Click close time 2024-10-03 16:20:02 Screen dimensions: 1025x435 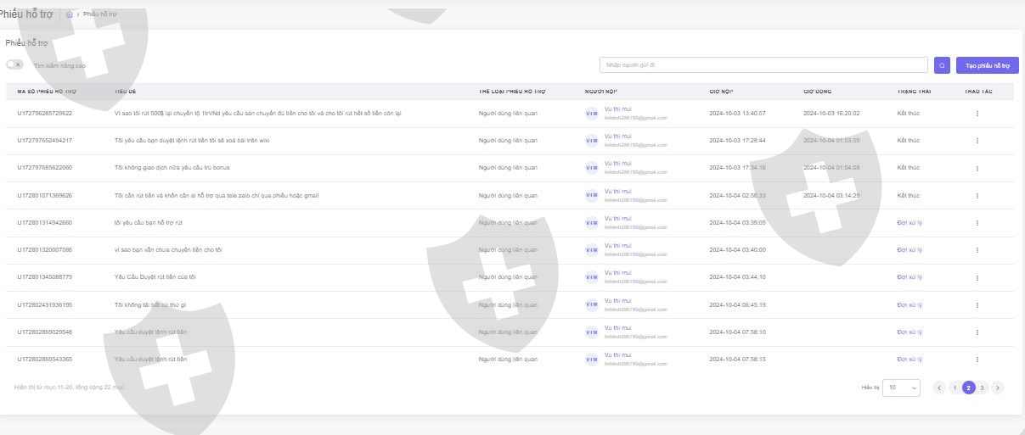[831, 114]
